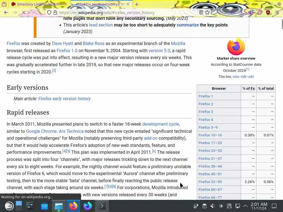Follow the add-on link
The image size is (283, 212).
151,138
